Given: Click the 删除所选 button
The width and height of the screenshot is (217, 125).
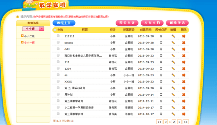Looking at the screenshot, I should point(177,23).
